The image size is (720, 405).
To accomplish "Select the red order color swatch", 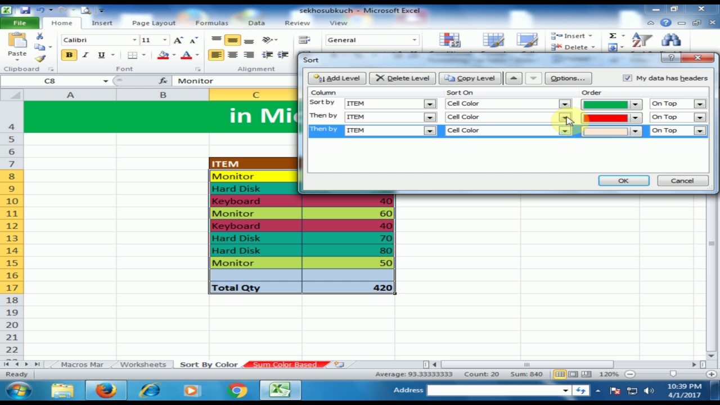I will point(605,118).
